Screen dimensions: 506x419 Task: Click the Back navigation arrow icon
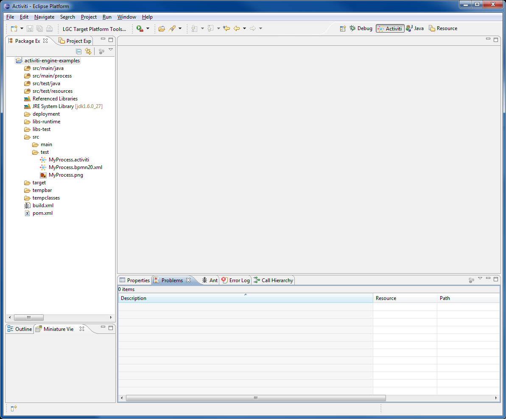pyautogui.click(x=237, y=28)
